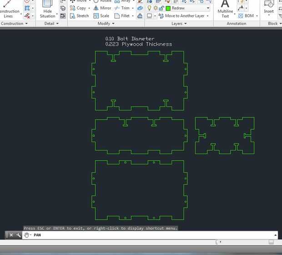
Task: Click the horizontal scrollbar thumb
Action: 271,242
